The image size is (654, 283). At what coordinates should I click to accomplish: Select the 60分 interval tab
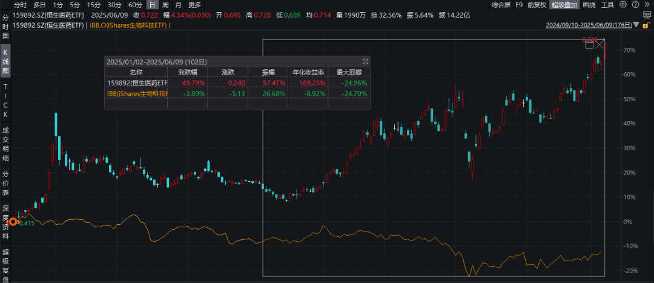136,5
